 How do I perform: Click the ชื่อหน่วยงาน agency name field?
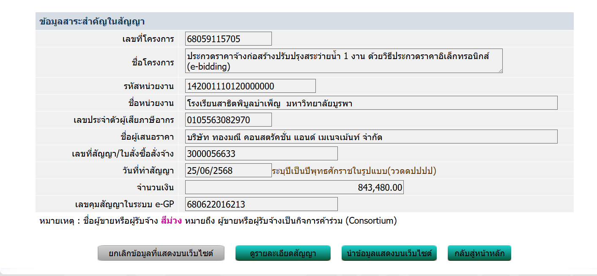pyautogui.click(x=371, y=103)
